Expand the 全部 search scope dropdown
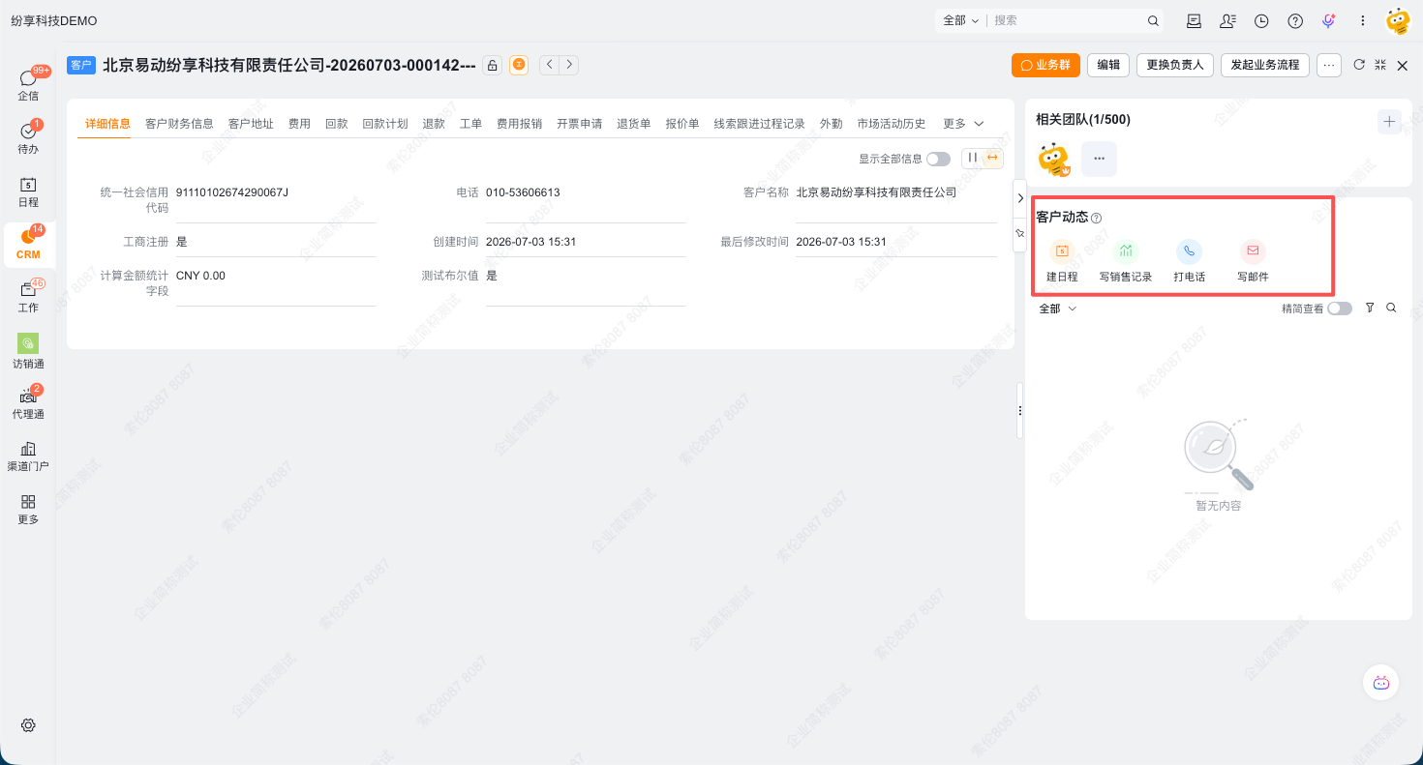Screen dimensions: 1423x765 (x=960, y=20)
